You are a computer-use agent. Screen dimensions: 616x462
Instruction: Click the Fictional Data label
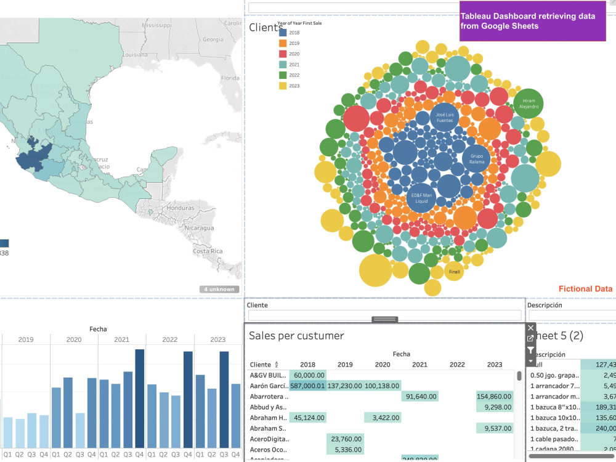pos(584,288)
